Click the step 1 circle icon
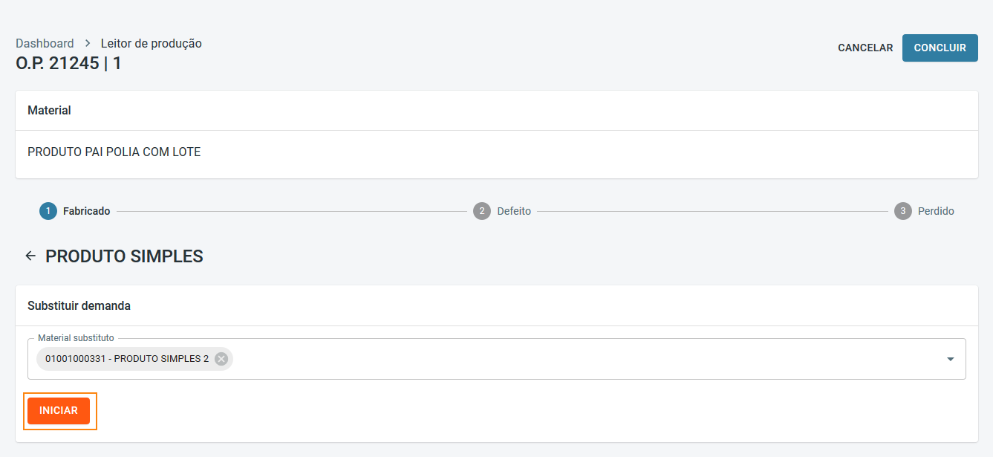 [48, 211]
